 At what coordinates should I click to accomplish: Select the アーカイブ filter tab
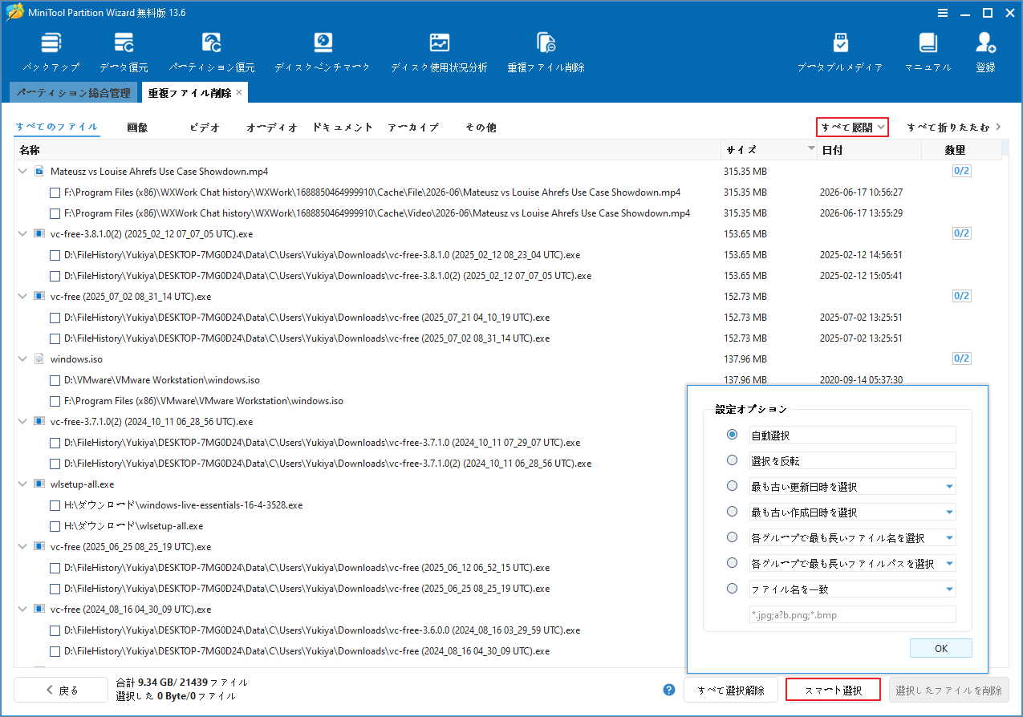413,127
